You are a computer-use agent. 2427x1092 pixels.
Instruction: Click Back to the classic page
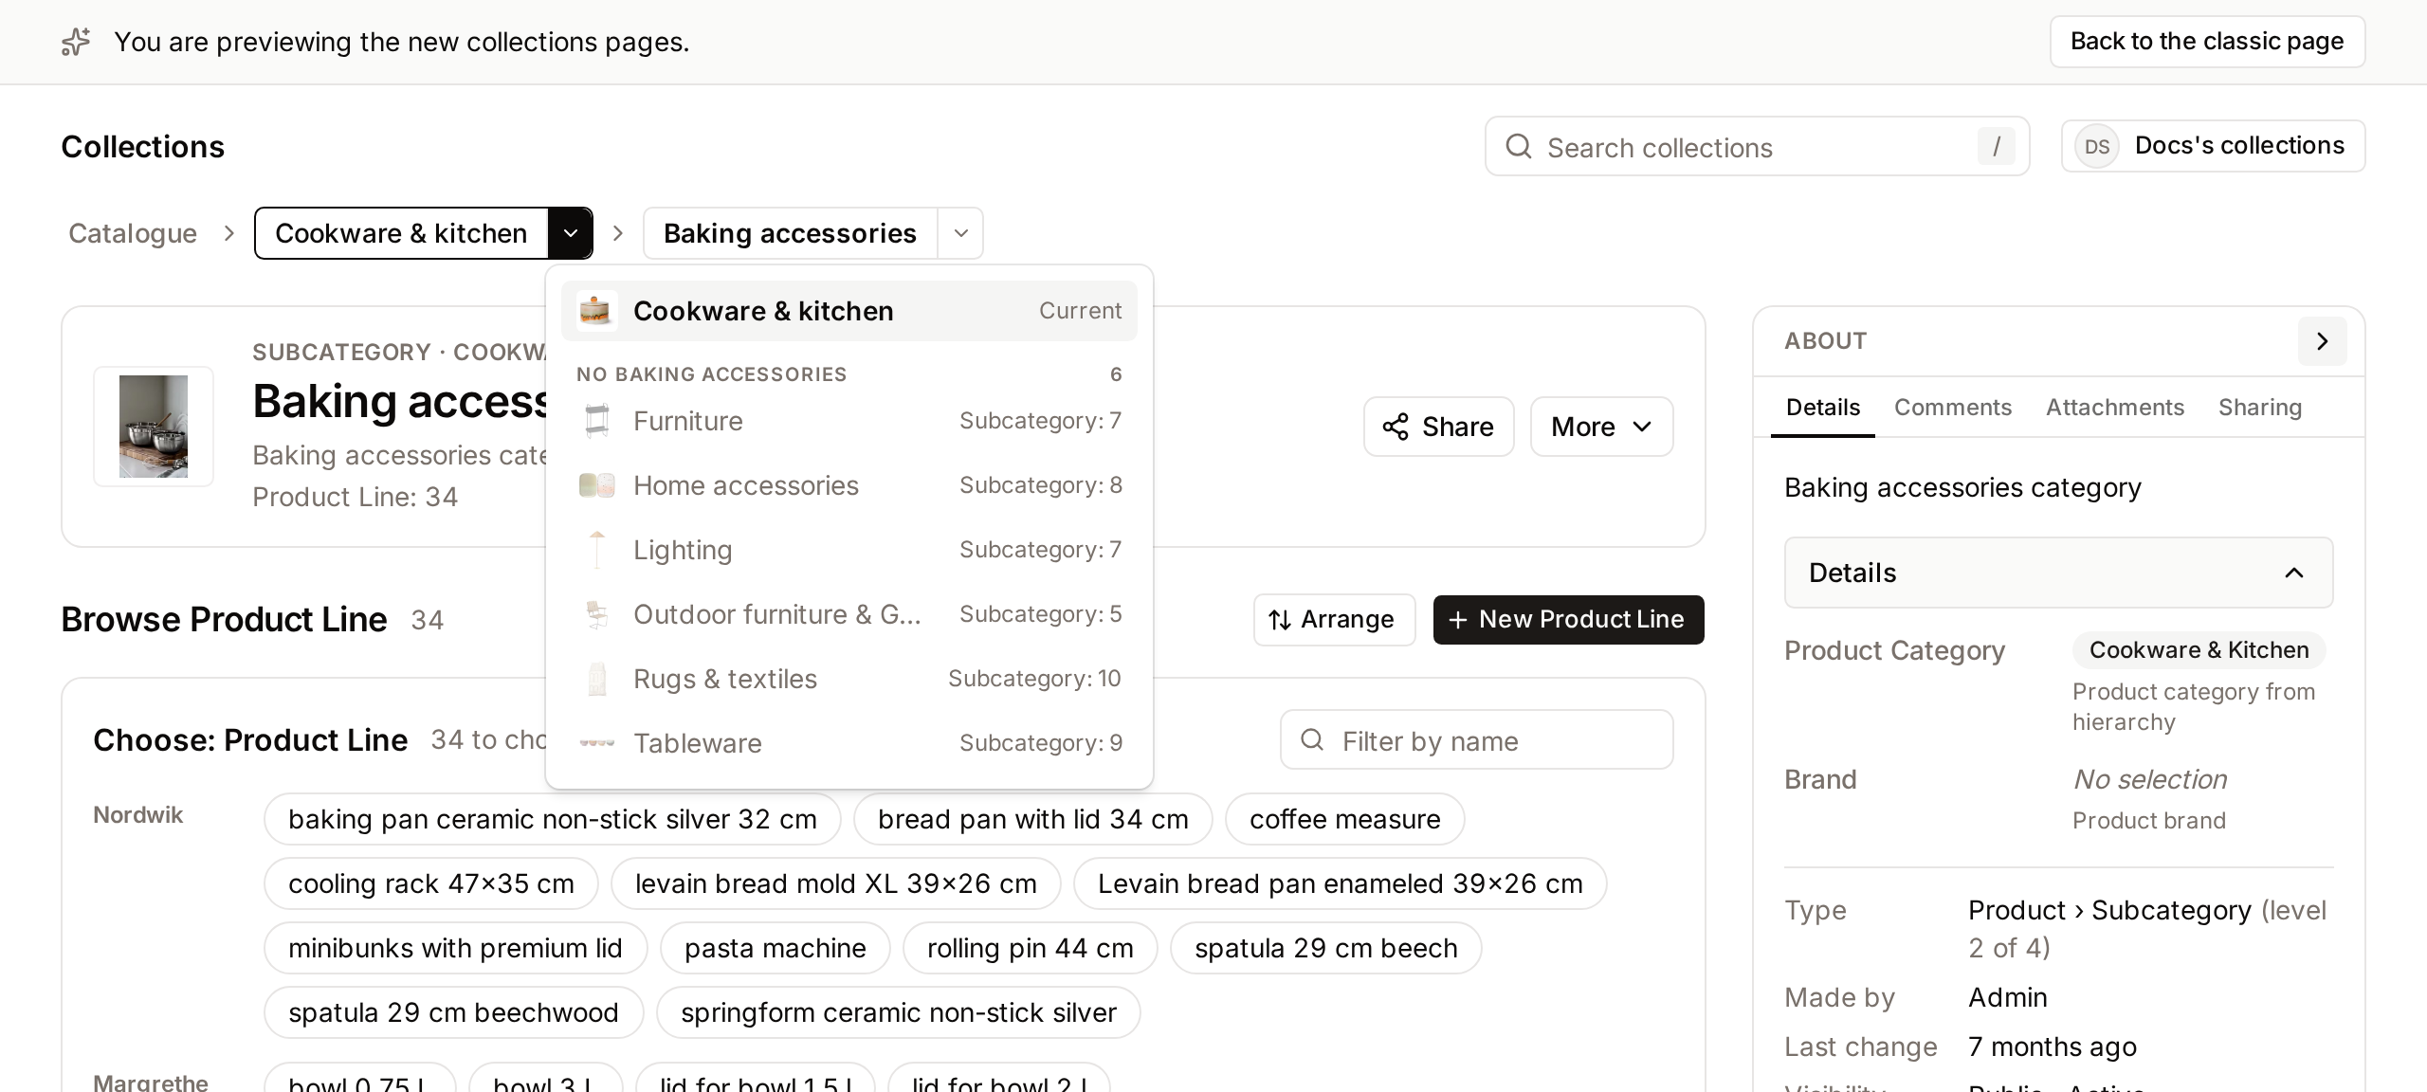pos(2207,42)
